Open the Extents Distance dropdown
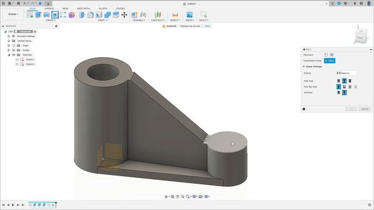This screenshot has width=374, height=210. click(x=347, y=73)
